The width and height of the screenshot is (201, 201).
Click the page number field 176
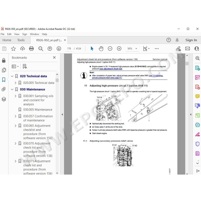click(x=69, y=49)
